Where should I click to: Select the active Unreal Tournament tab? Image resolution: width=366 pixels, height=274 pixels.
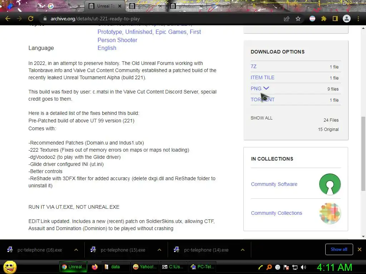105,6
